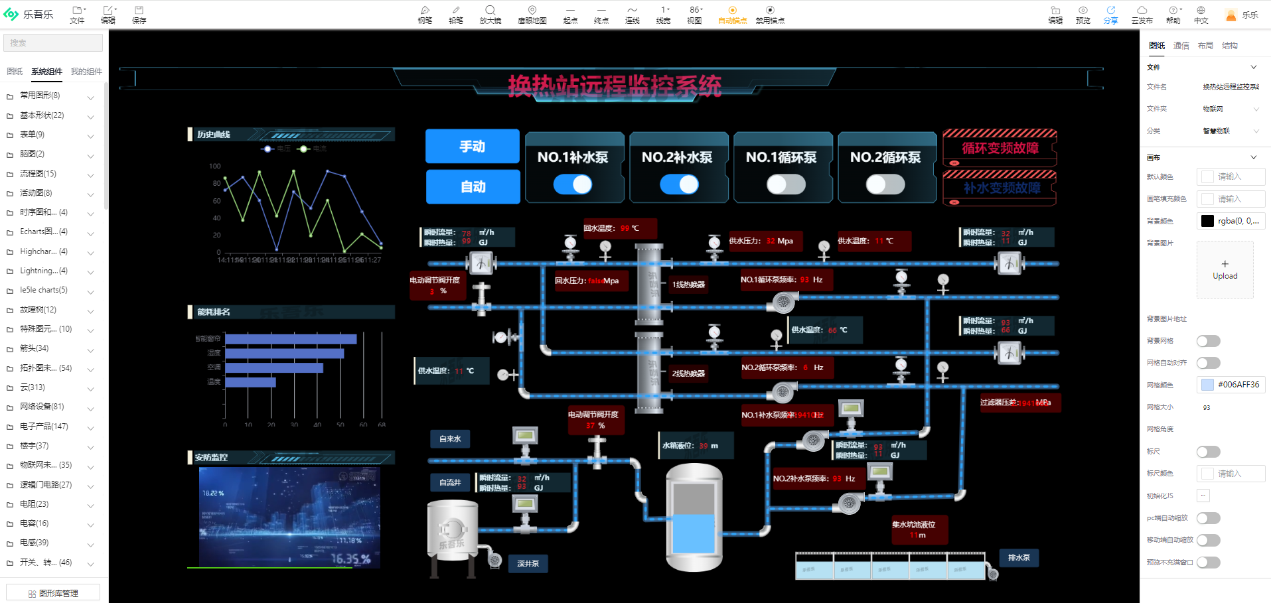Open the 我的组件 tab
Image resolution: width=1271 pixels, height=603 pixels.
coord(86,71)
